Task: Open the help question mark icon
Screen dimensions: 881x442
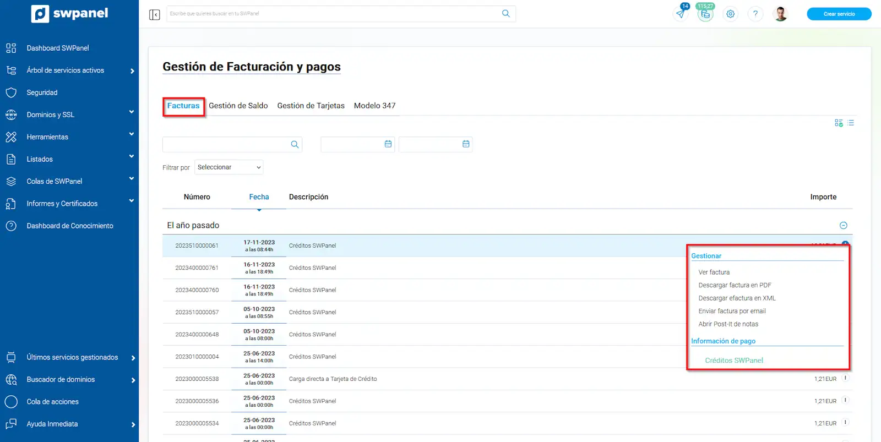Action: 755,14
